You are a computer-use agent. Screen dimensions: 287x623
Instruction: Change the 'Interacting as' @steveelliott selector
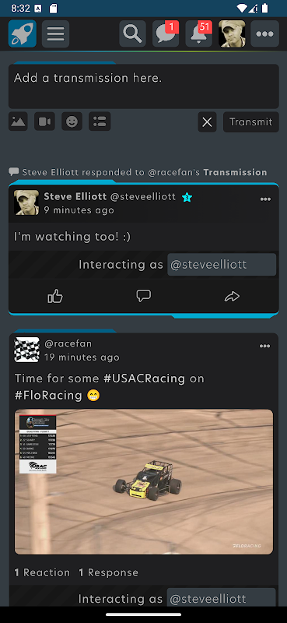click(x=222, y=265)
